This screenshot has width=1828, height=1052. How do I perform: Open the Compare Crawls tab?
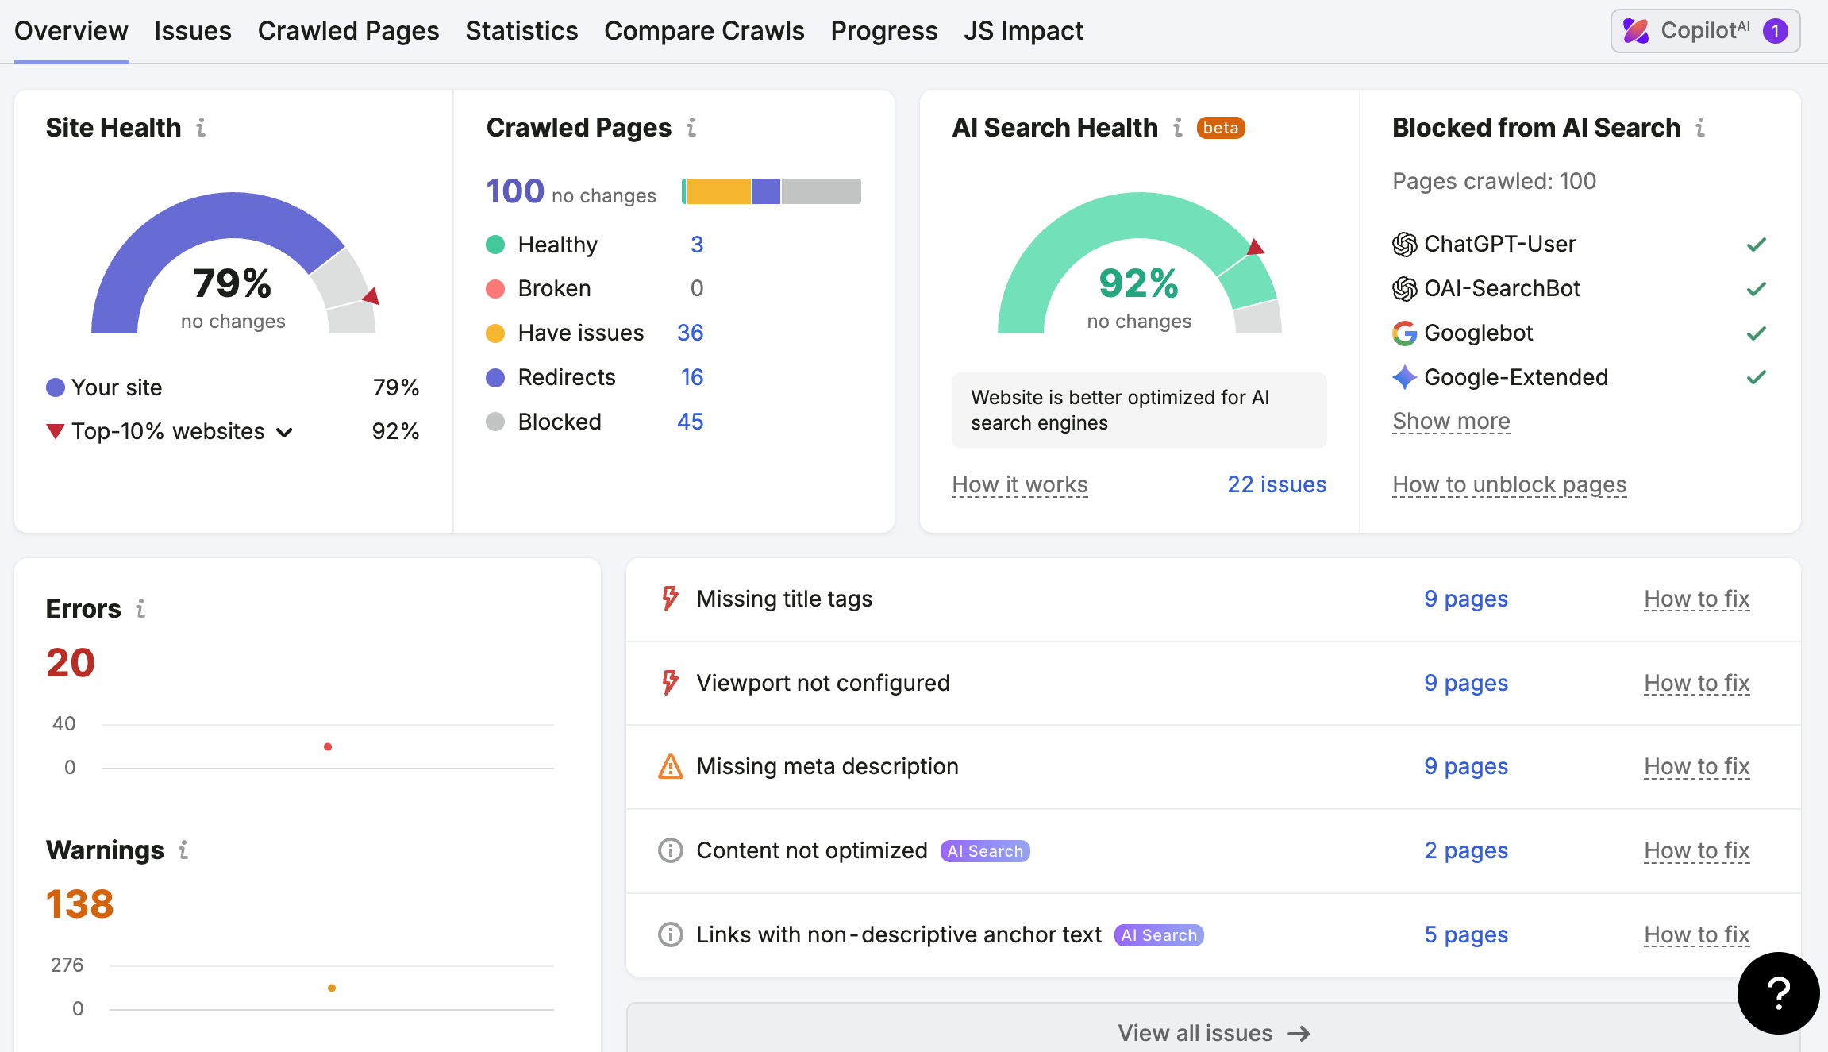(x=704, y=31)
